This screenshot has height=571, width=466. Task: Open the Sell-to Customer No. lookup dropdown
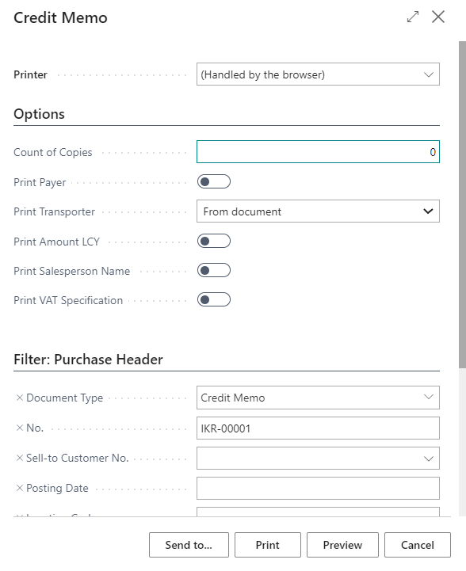tap(429, 459)
